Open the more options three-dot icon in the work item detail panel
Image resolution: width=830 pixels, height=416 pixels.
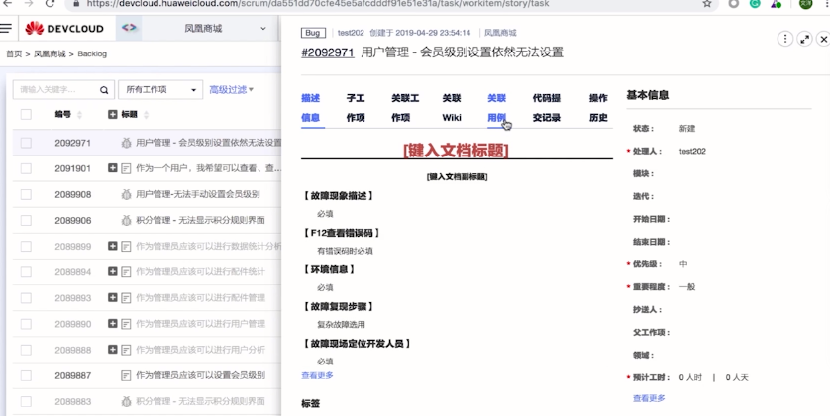(785, 39)
